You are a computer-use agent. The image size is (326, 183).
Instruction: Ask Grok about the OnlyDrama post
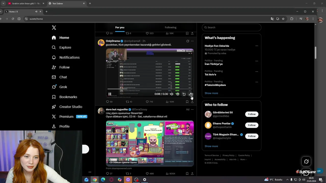[188, 41]
